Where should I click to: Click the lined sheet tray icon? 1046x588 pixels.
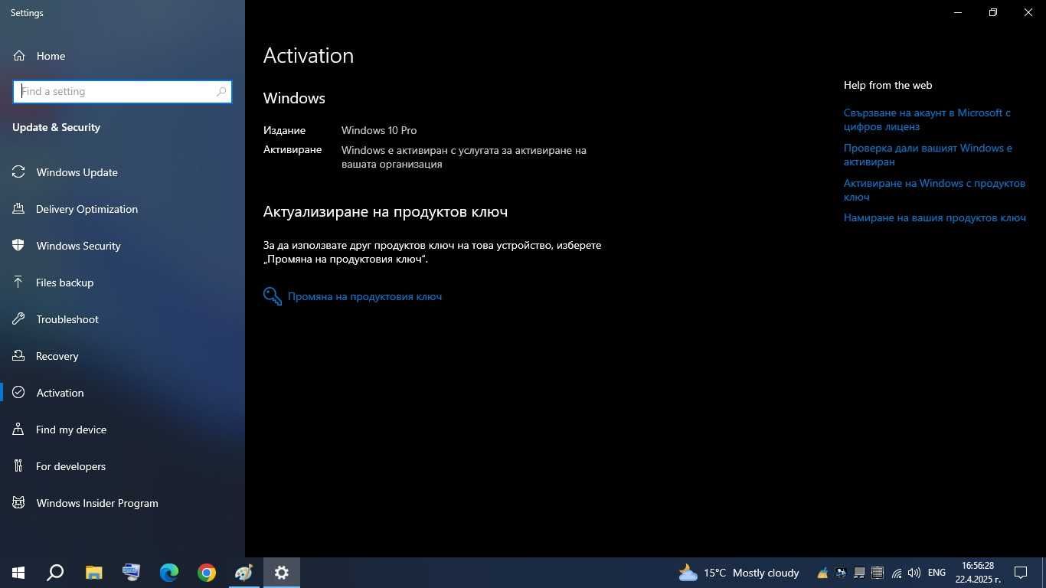(878, 573)
